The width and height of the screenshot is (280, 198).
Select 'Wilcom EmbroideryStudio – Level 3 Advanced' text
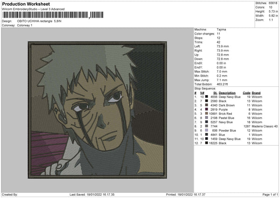[x=33, y=9]
